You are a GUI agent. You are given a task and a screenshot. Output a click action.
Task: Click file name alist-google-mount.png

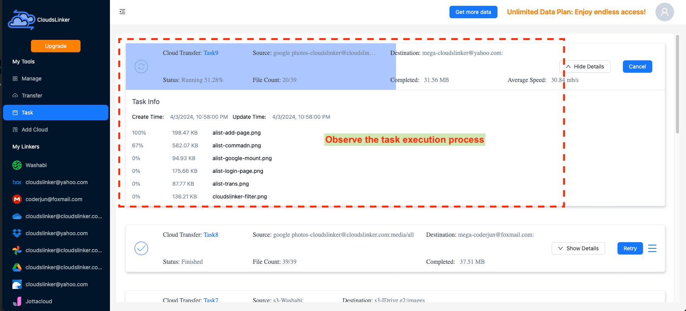242,158
